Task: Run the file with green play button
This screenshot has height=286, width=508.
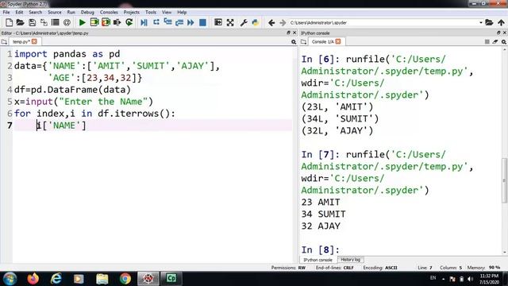Action: tap(83, 22)
